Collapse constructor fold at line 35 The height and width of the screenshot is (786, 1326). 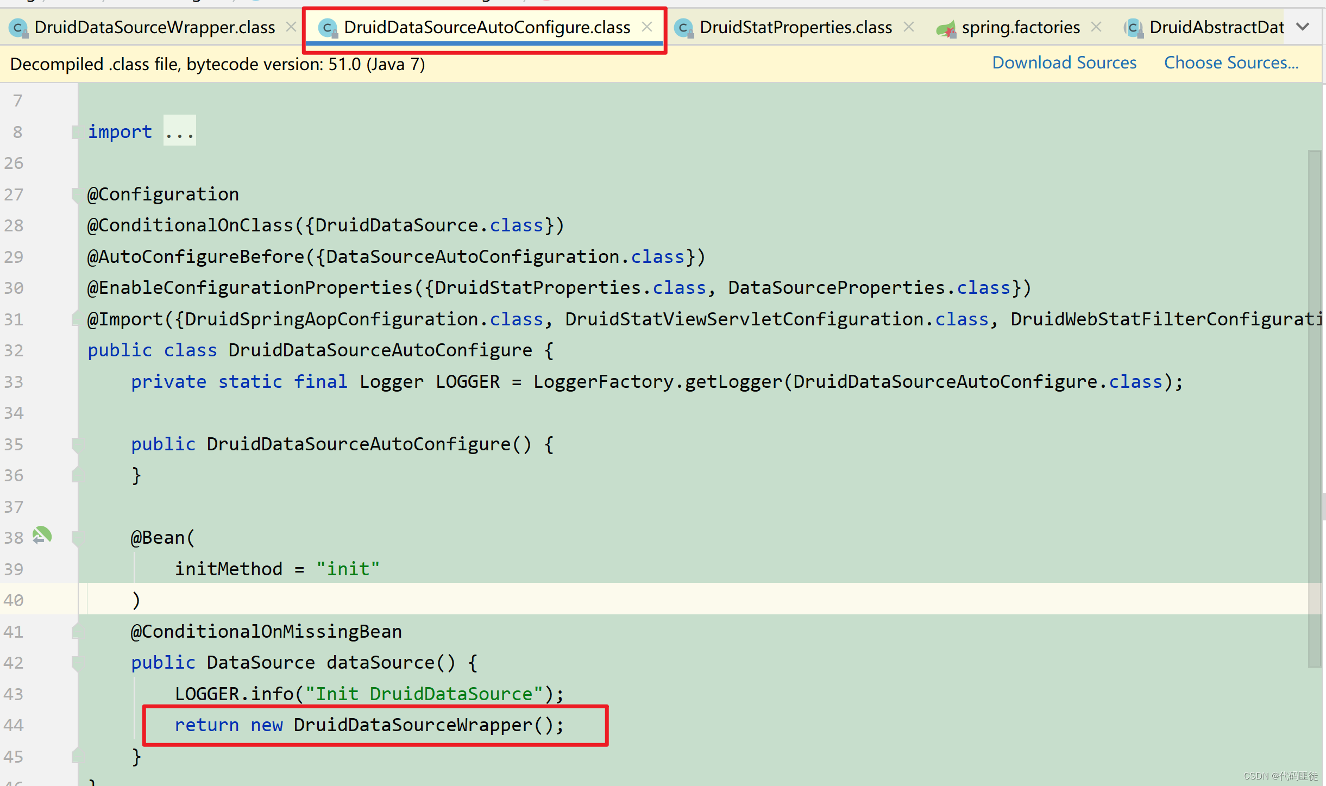[75, 444]
